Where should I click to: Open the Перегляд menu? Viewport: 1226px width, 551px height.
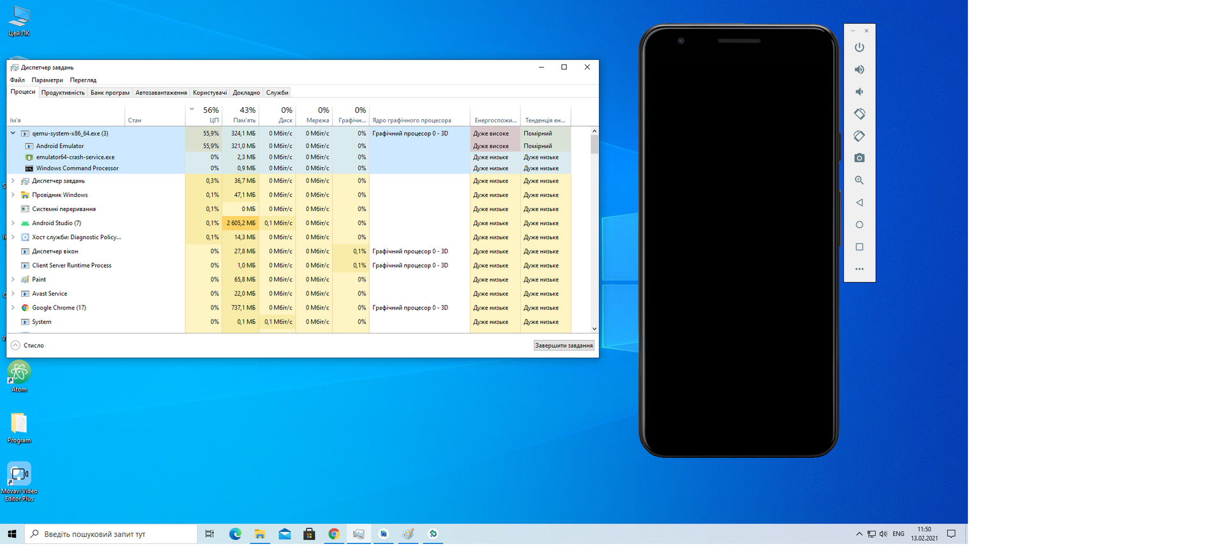click(x=83, y=80)
